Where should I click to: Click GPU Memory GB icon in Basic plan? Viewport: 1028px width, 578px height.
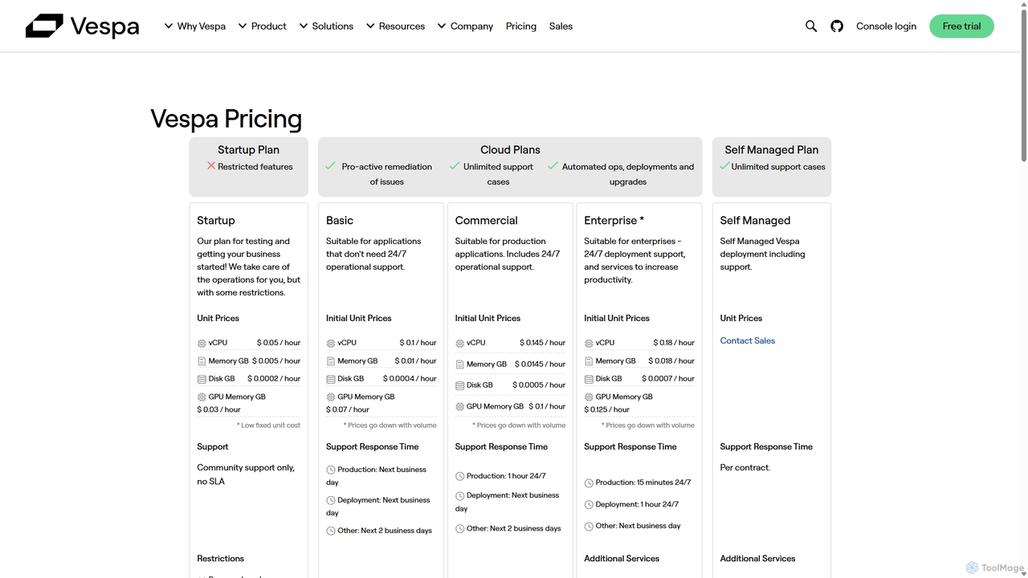click(331, 397)
